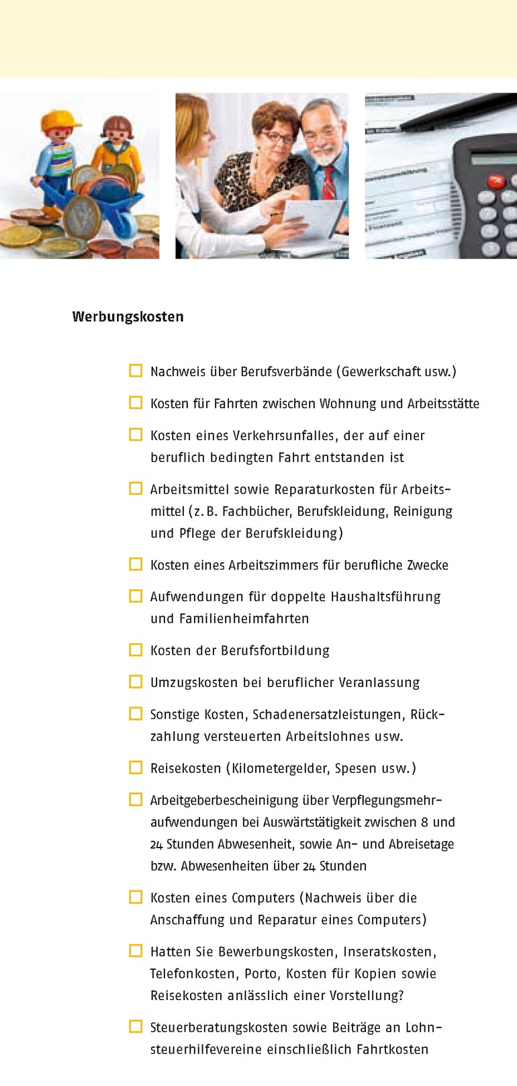Tick the Arbeitgeberbescheinigung Verpflegungsmehraufwendungen checkbox
The width and height of the screenshot is (517, 1086).
click(x=136, y=799)
